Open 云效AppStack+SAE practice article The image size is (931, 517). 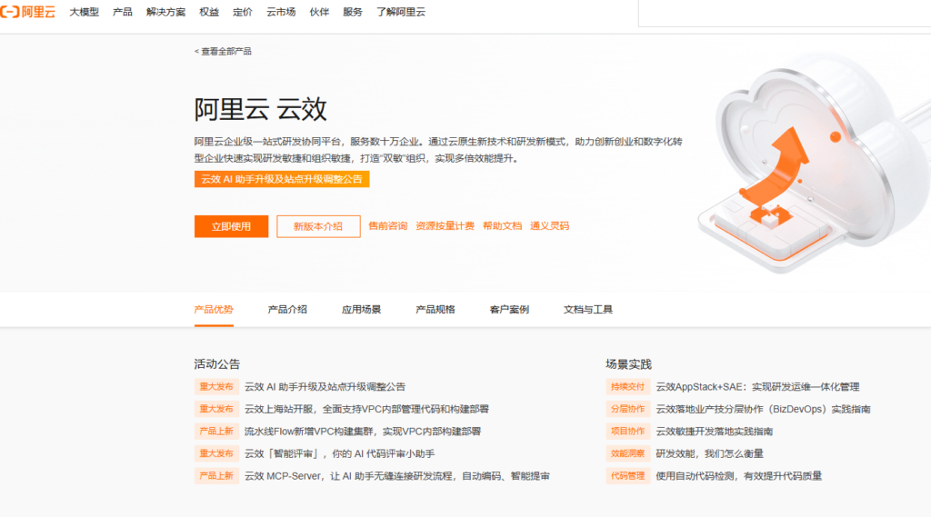[x=757, y=386]
